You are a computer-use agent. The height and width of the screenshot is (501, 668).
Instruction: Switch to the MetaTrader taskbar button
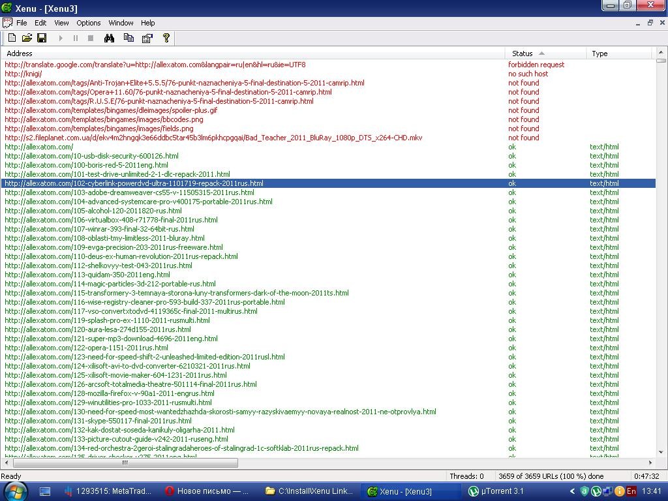[x=109, y=491]
